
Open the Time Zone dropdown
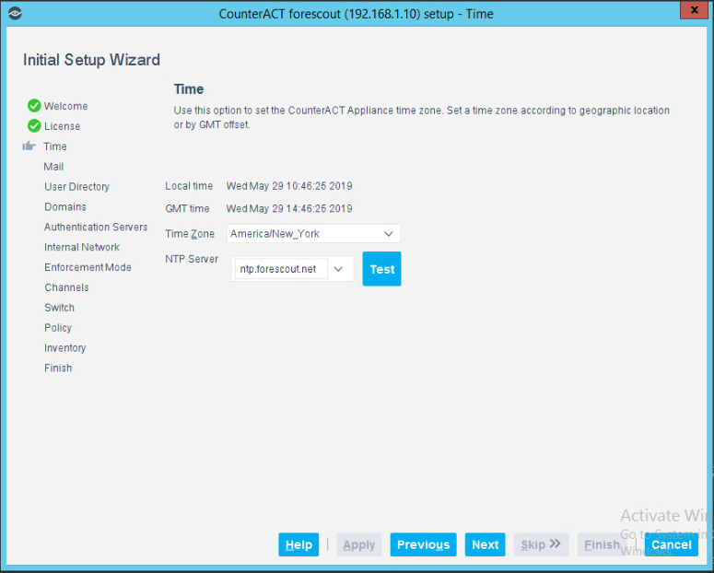coord(314,234)
